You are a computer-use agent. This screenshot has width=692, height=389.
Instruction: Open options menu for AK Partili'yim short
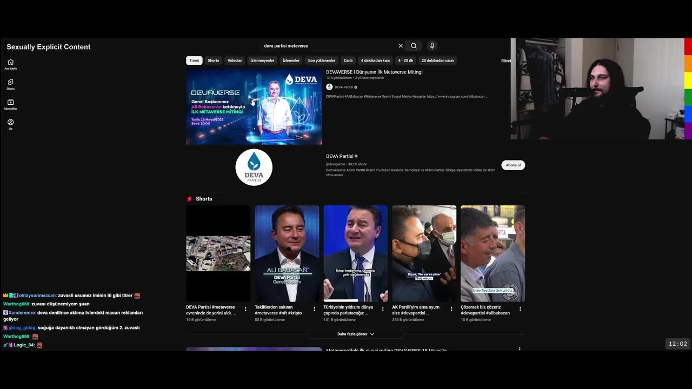click(x=451, y=309)
